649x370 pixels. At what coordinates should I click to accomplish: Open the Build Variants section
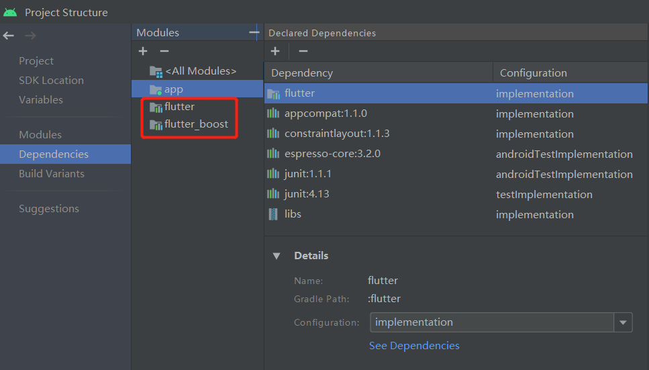tap(52, 174)
